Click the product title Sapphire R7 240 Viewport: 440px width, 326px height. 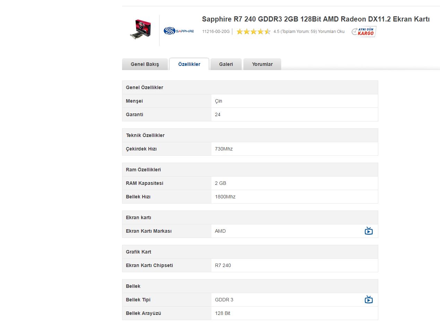pyautogui.click(x=316, y=19)
